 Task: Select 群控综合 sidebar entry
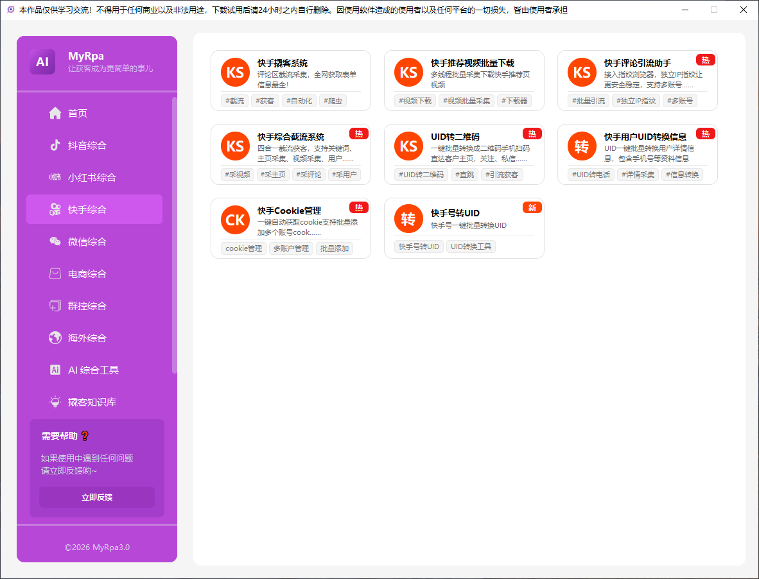(94, 306)
